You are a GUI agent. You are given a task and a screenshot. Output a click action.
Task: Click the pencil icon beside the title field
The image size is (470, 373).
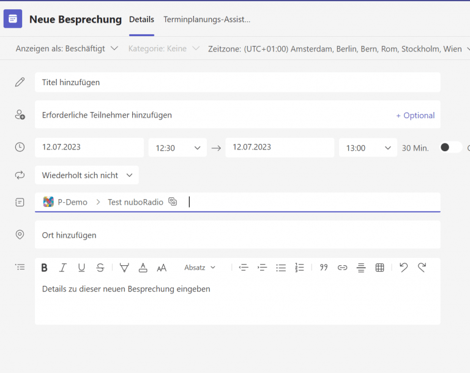tap(20, 82)
